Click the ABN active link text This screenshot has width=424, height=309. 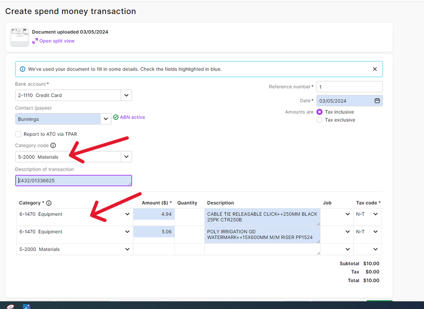point(132,118)
